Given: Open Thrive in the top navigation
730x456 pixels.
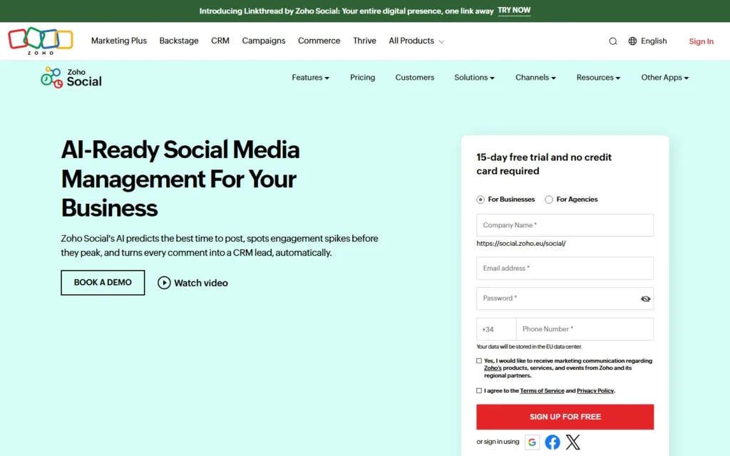Looking at the screenshot, I should 364,41.
